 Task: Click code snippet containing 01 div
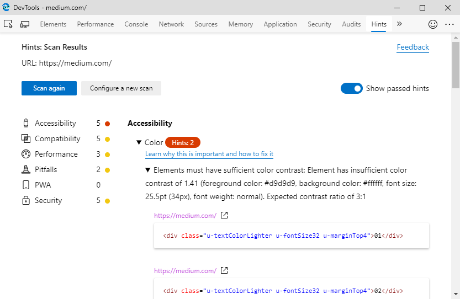[292, 236]
